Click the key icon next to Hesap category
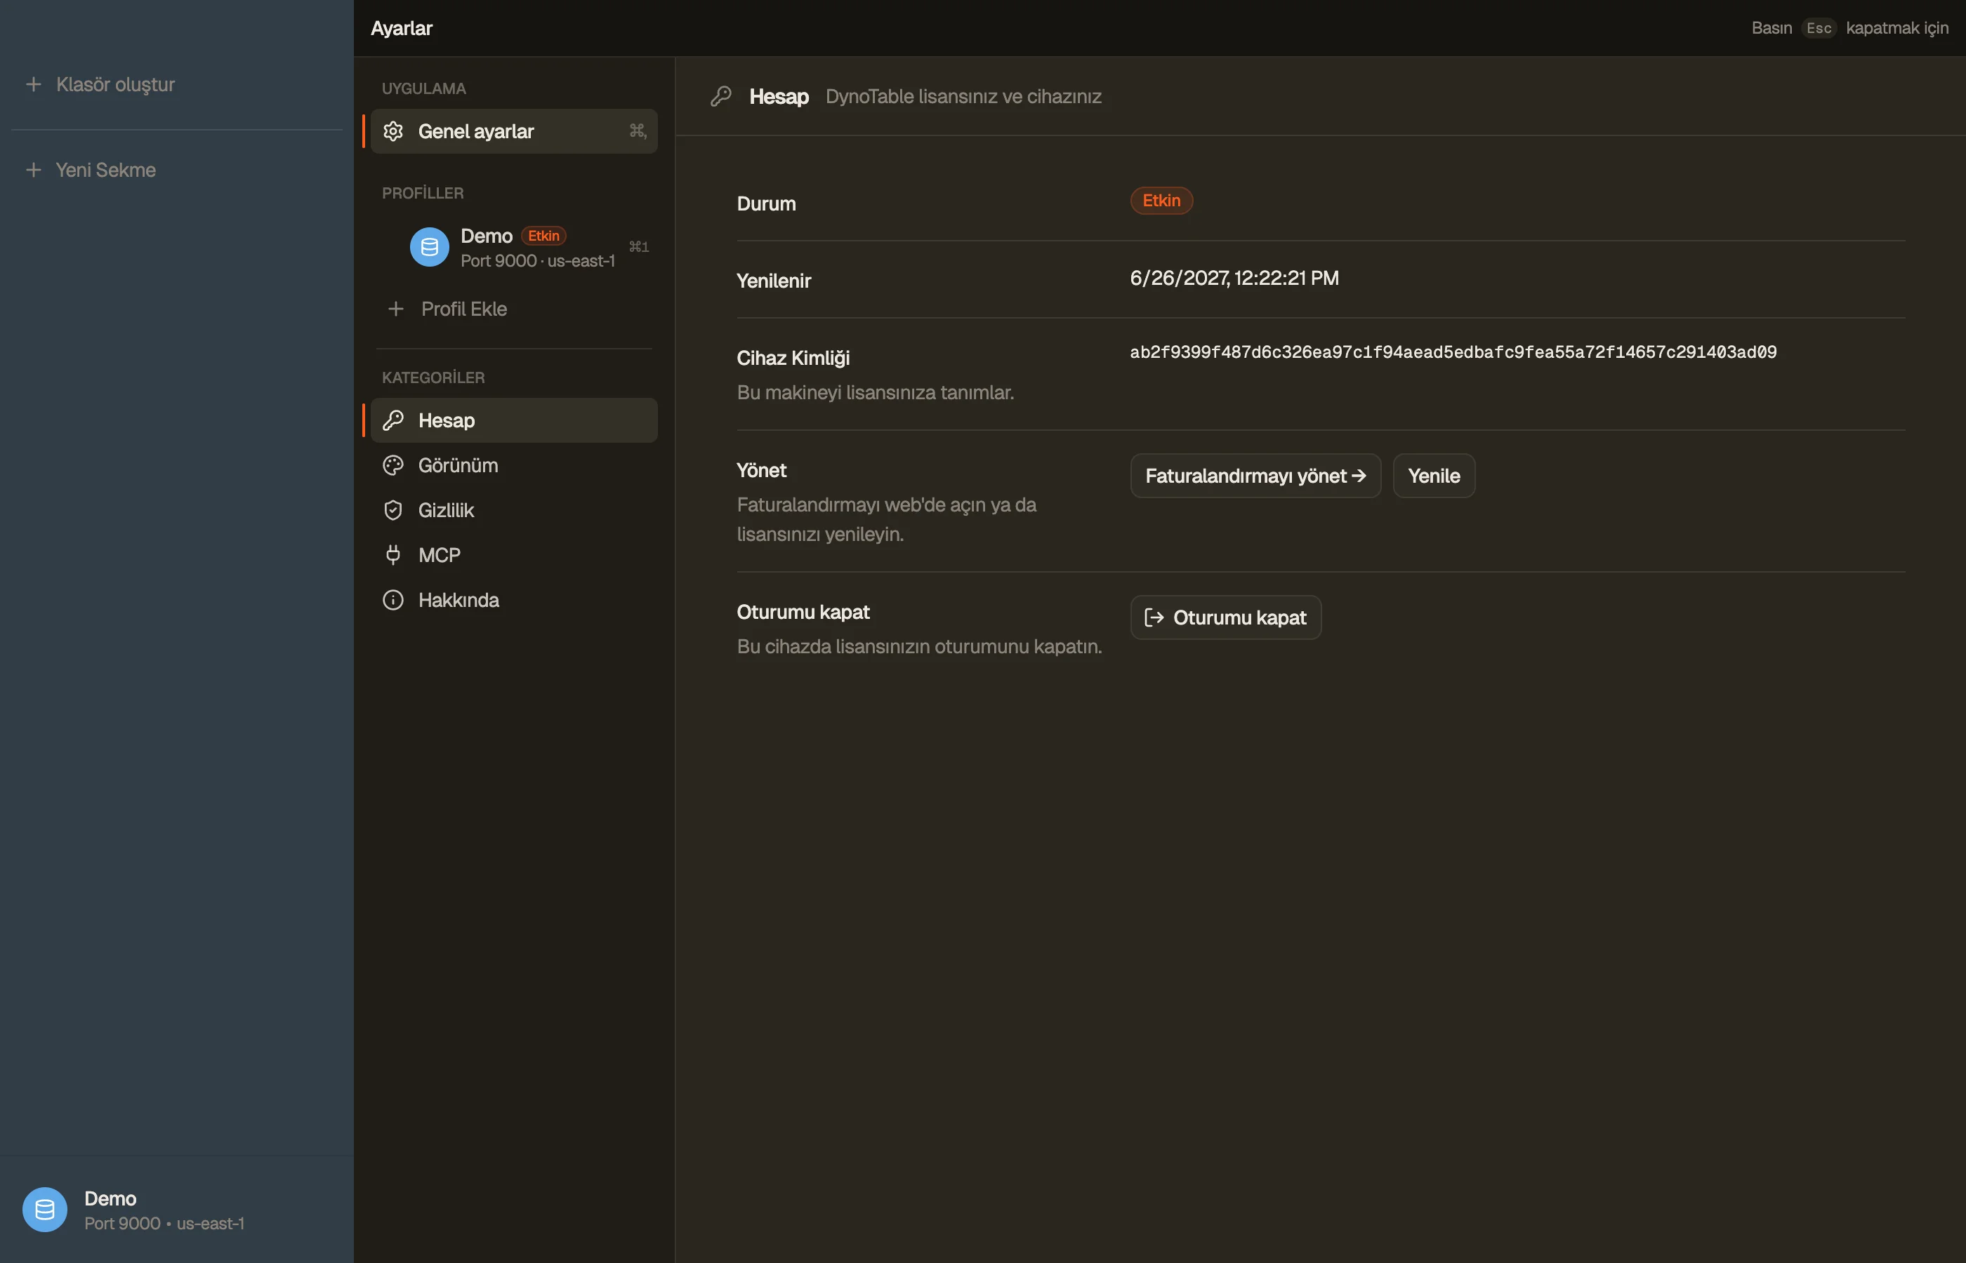The width and height of the screenshot is (1966, 1263). point(393,420)
